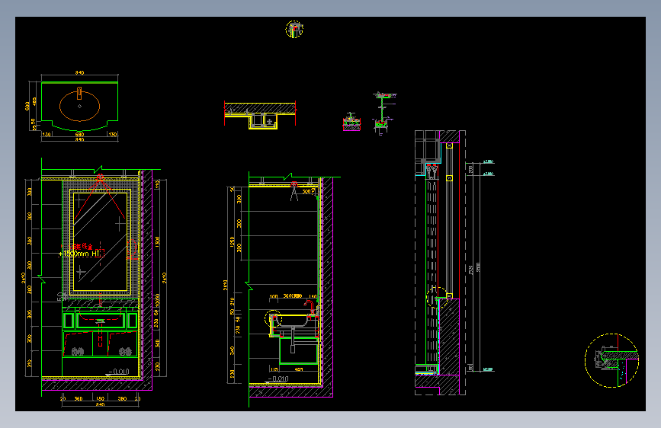Click the "1300" dimension right of front elevation
The image size is (661, 428).
point(157,242)
